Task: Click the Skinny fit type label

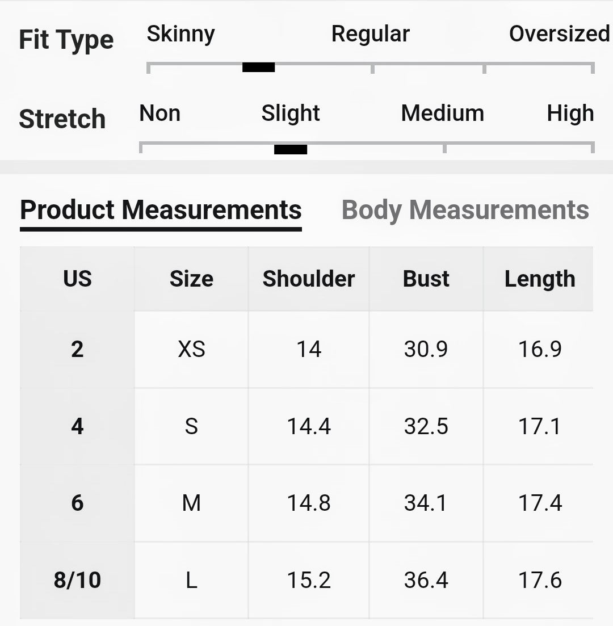Action: point(180,34)
